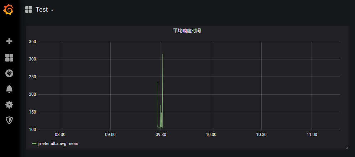
Task: Click the 150 y-axis label
Action: pos(33,112)
